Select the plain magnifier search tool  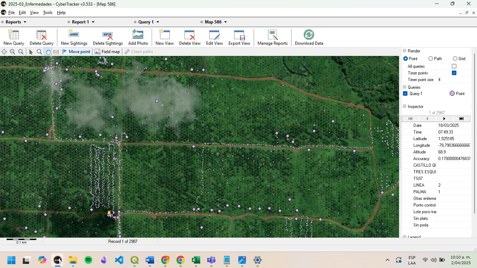tap(39, 52)
